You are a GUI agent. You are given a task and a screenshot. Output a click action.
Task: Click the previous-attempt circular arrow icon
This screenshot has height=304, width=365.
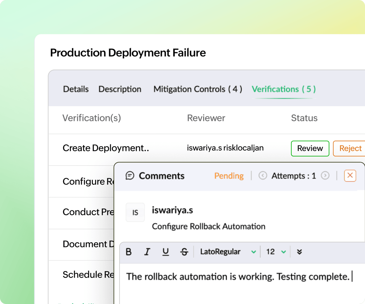pos(262,176)
